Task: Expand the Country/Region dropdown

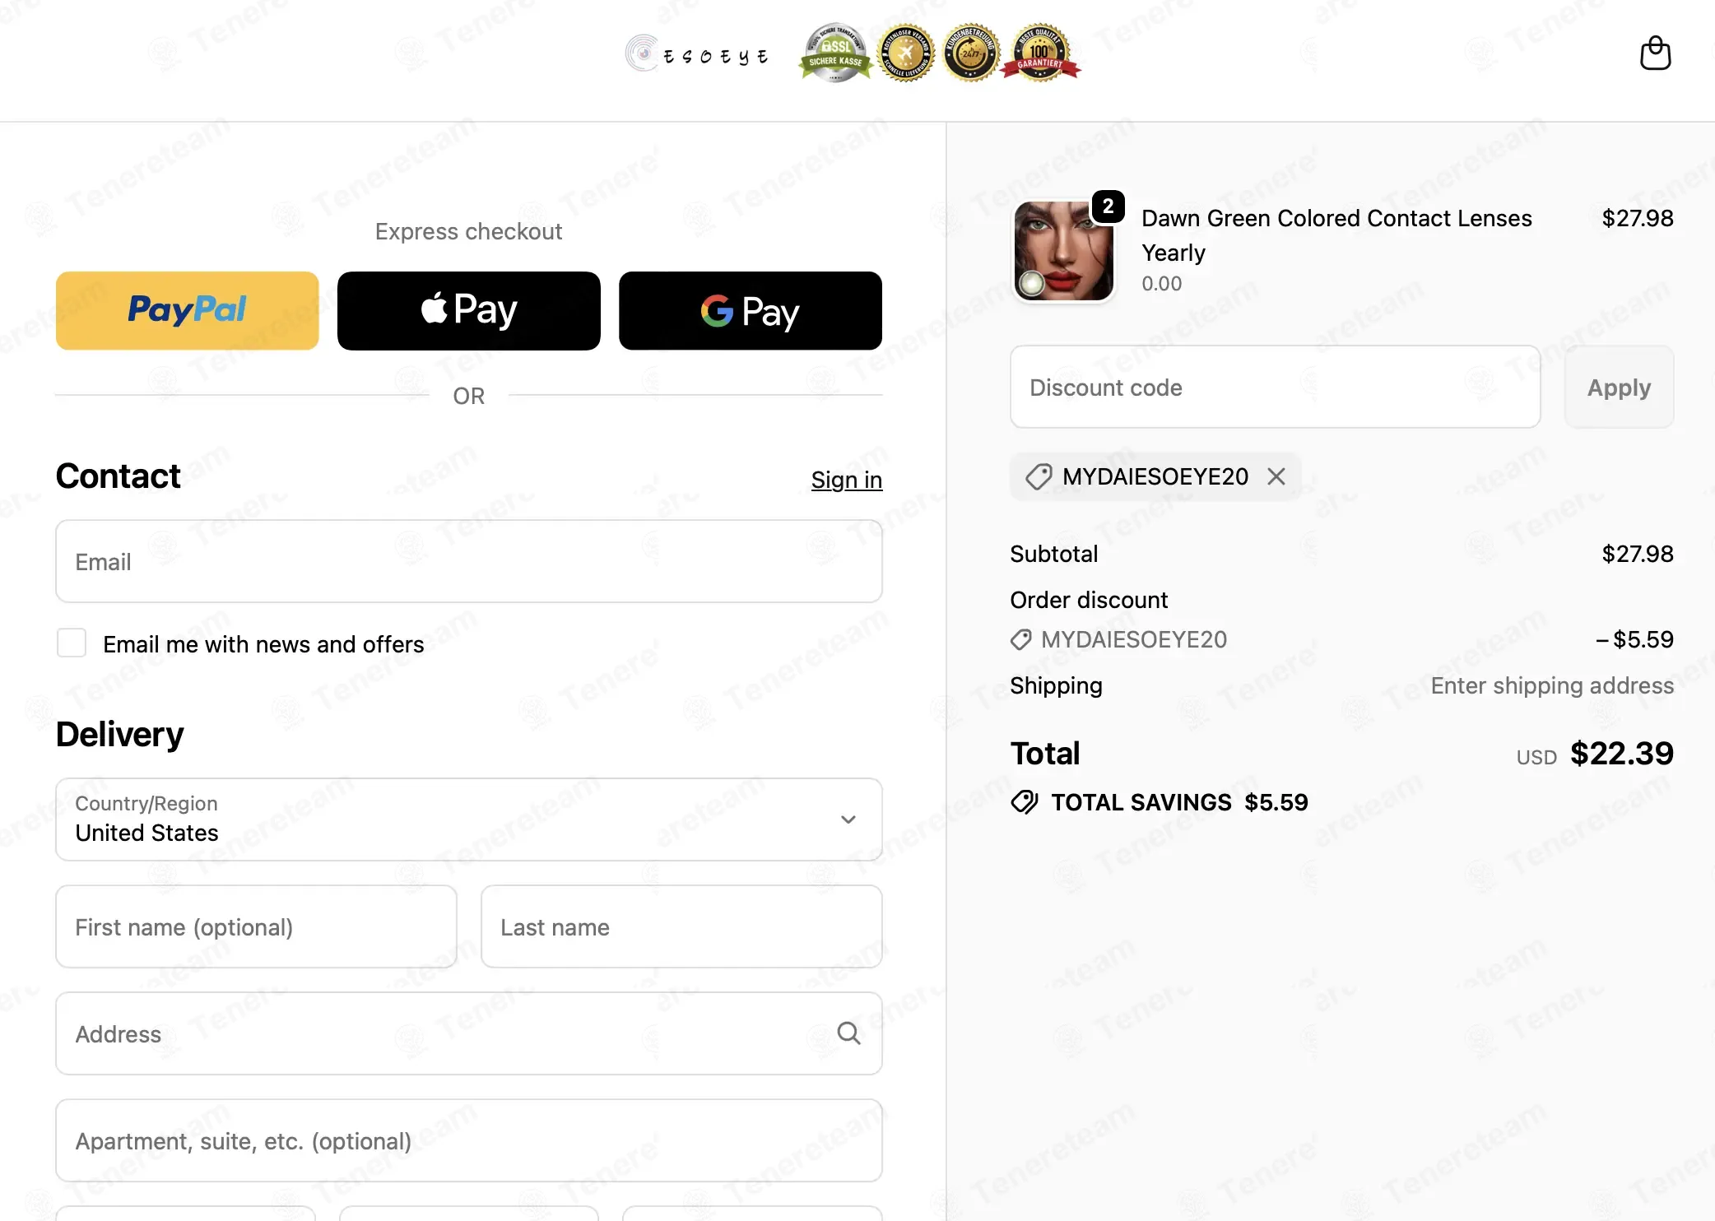Action: [468, 819]
